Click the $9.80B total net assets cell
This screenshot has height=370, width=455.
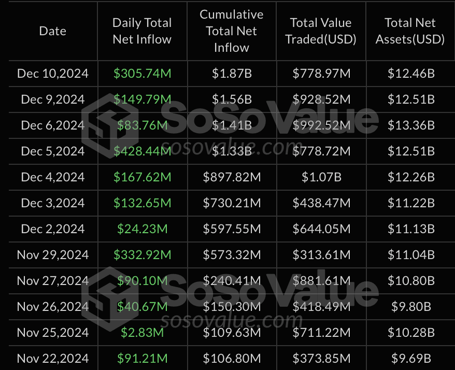411,307
